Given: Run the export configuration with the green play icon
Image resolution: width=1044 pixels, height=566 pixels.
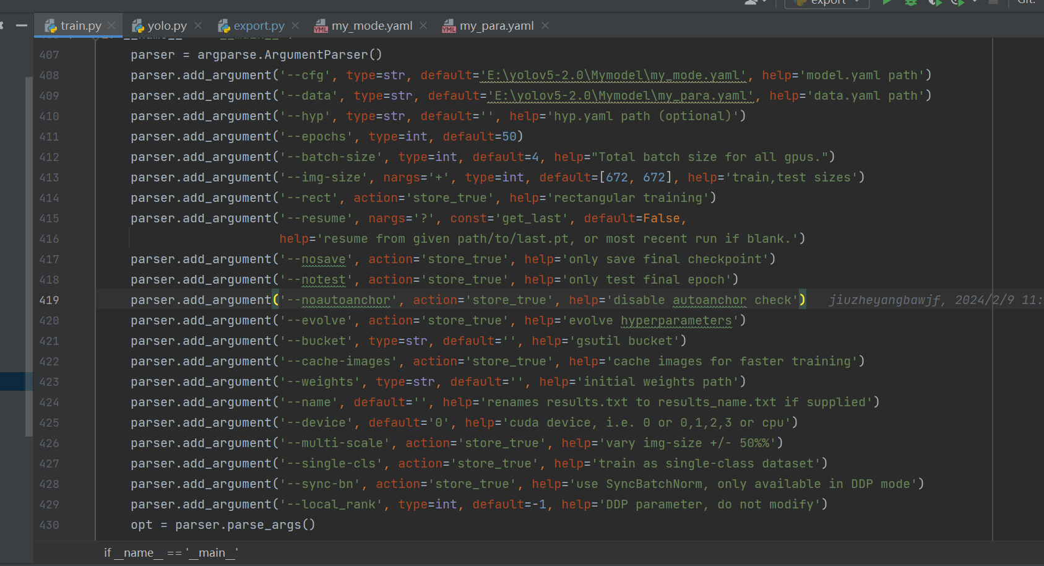Looking at the screenshot, I should pos(887,2).
